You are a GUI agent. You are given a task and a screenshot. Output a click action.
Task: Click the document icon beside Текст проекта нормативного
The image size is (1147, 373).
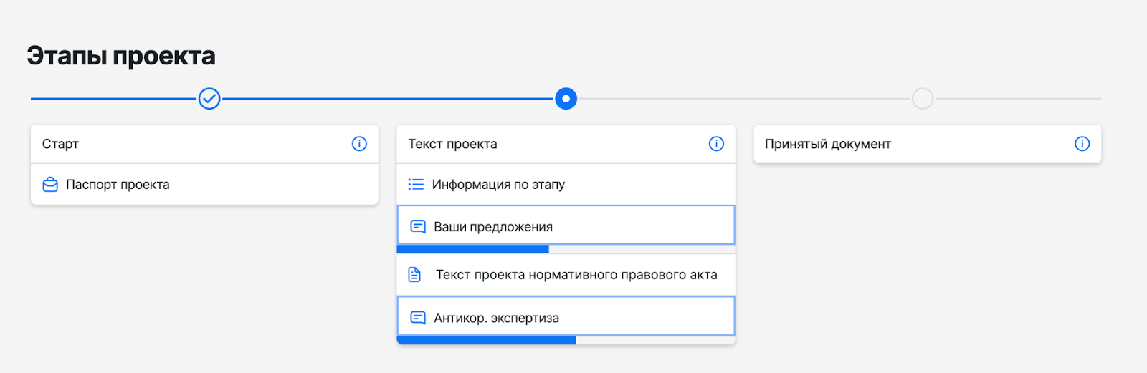414,275
